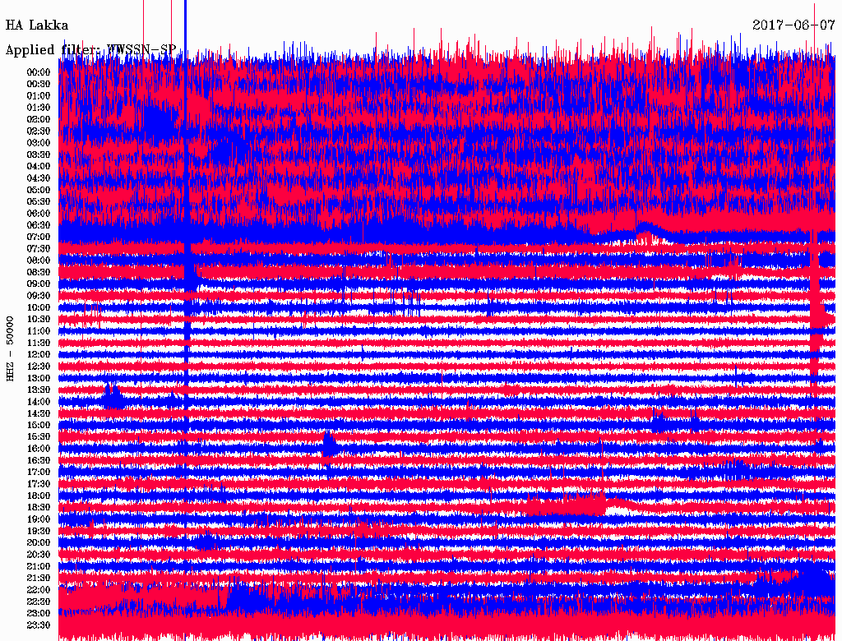Click the date label '2017-06-07'
The width and height of the screenshot is (842, 641).
(793, 25)
